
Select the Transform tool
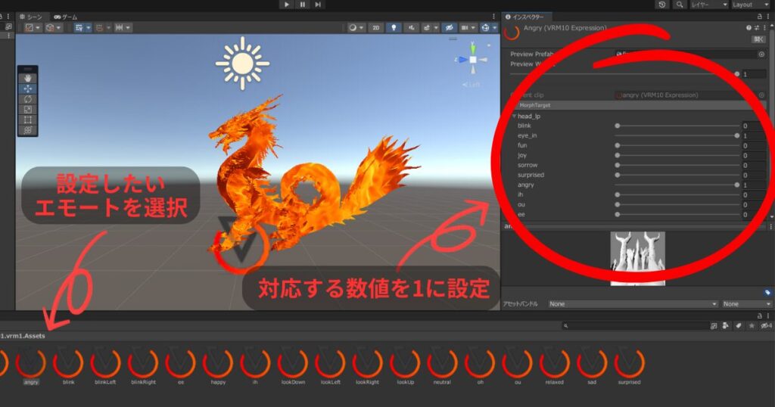coord(28,130)
